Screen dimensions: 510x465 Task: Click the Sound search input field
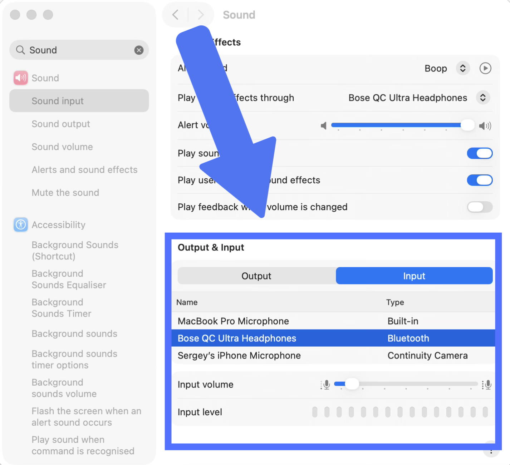79,50
